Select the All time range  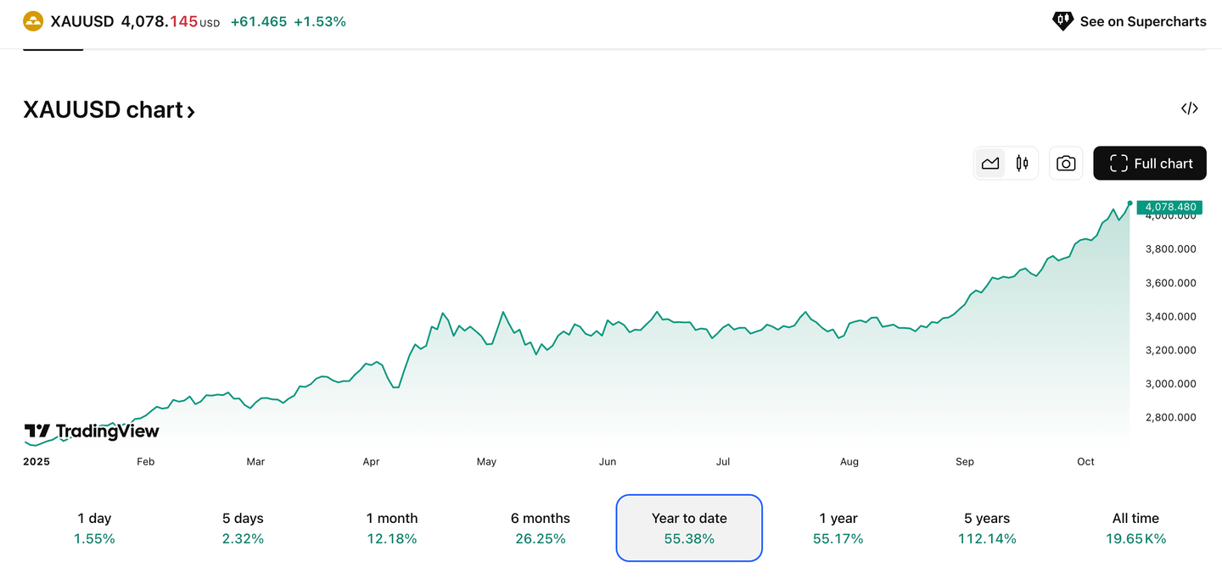coord(1135,528)
